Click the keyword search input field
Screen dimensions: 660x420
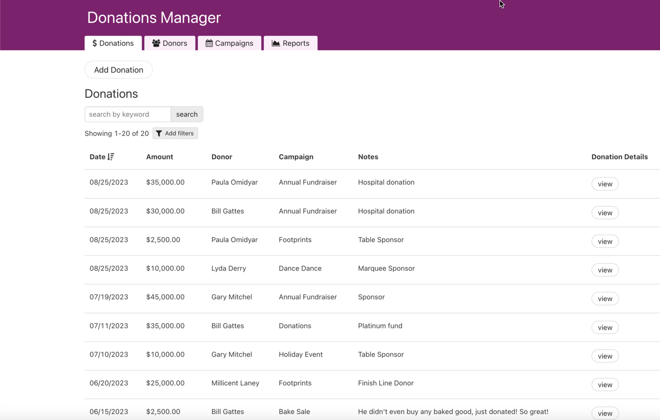click(127, 114)
